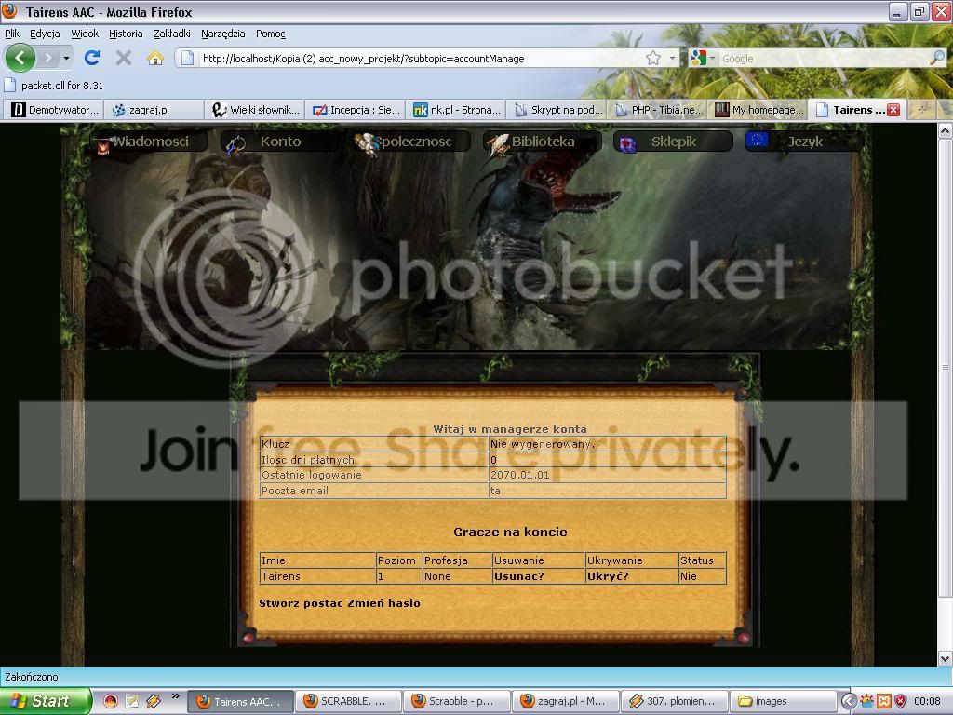Select the 2070.01.01 last login value
This screenshot has width=953, height=715.
519,475
